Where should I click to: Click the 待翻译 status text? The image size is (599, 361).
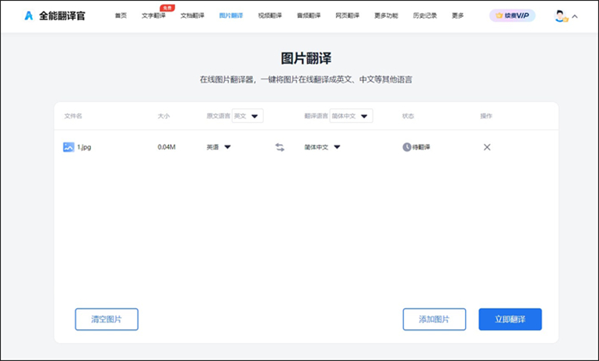click(x=421, y=147)
